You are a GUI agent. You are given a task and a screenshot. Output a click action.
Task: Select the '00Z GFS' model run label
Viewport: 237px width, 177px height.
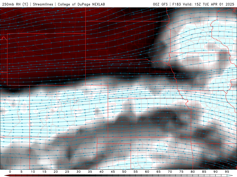(160, 4)
